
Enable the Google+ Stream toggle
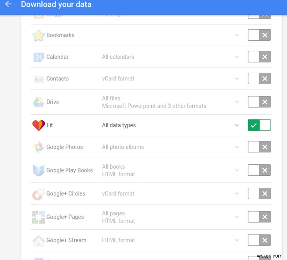(x=259, y=240)
